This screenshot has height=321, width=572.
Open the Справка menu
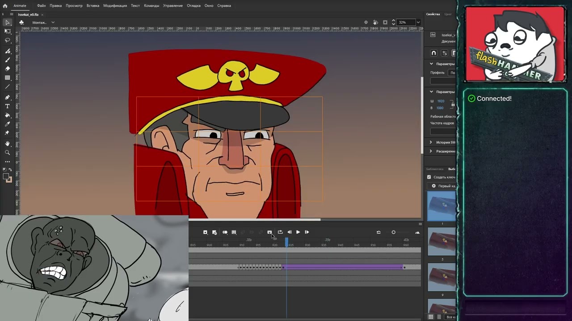point(224,6)
